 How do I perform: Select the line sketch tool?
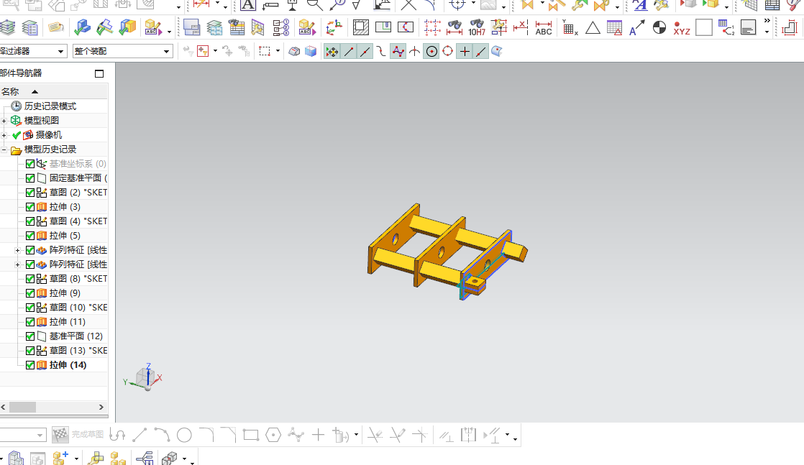[140, 436]
